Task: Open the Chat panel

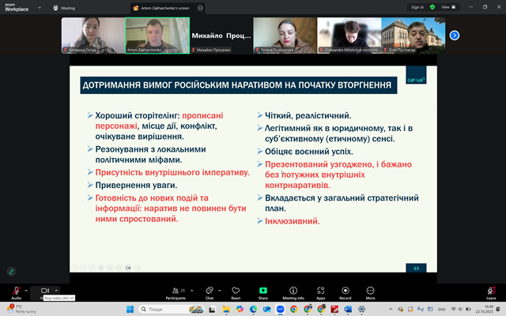Action: coord(210,291)
